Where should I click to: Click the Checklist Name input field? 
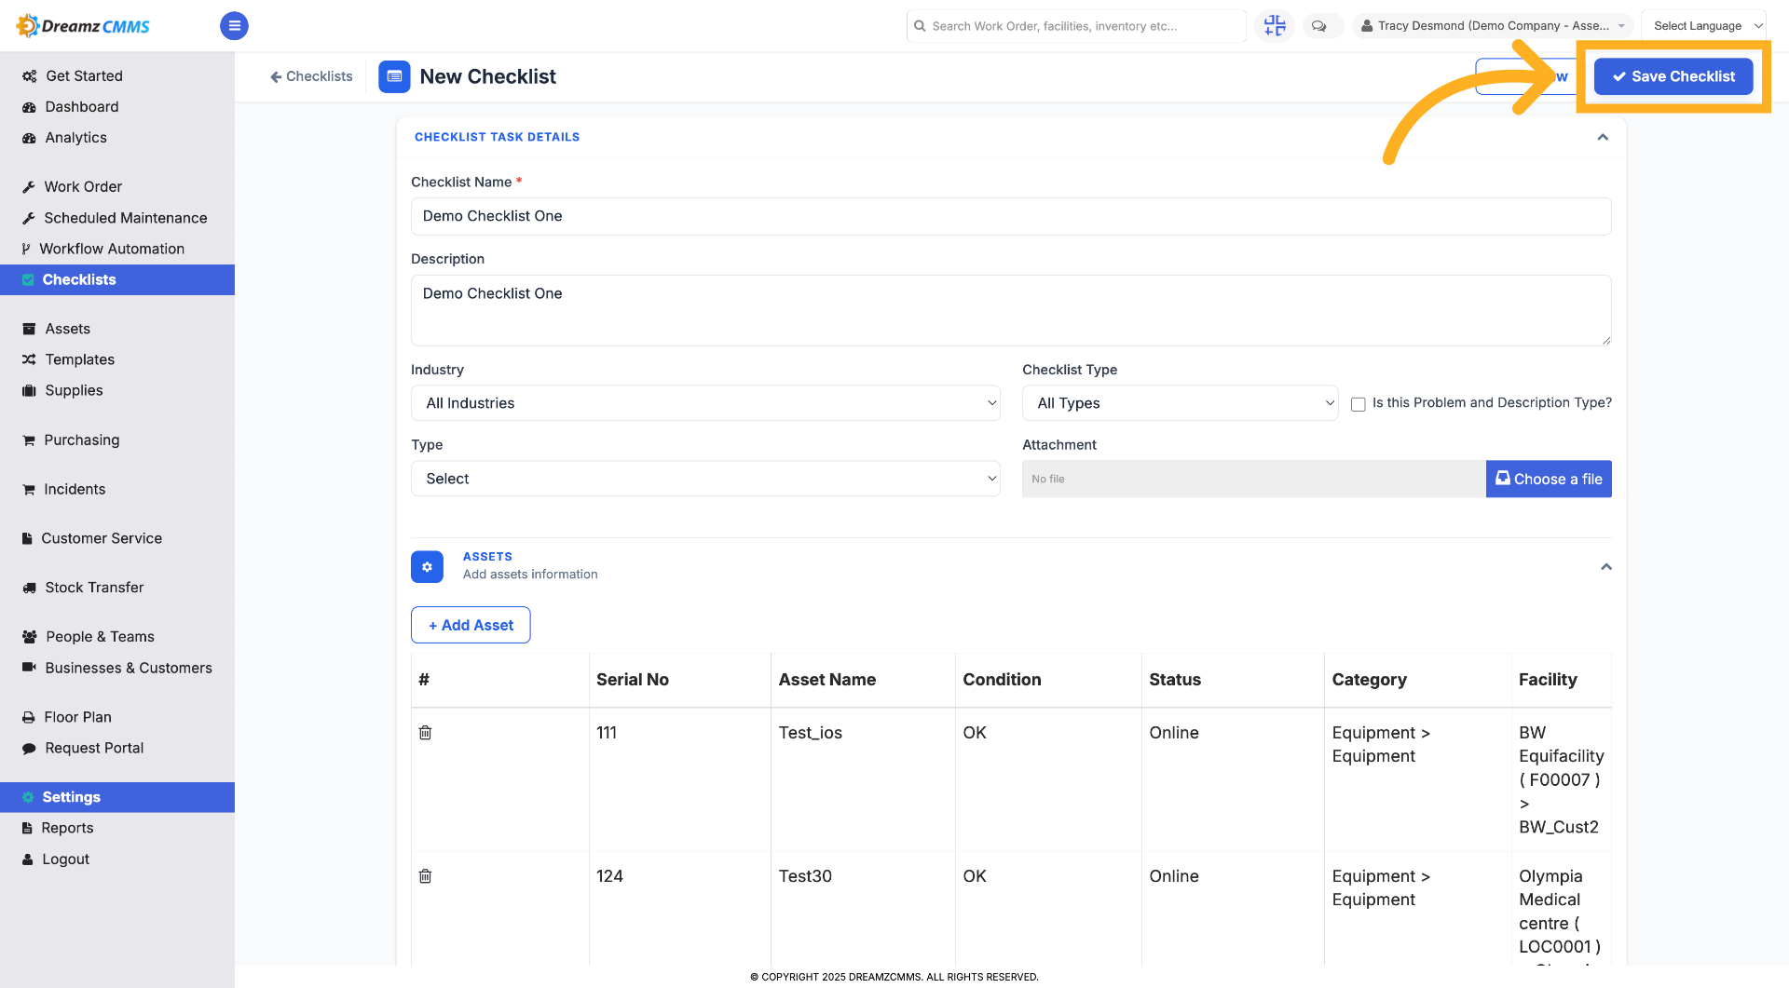pos(1011,216)
